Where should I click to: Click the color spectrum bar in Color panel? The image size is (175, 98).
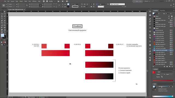163,96
